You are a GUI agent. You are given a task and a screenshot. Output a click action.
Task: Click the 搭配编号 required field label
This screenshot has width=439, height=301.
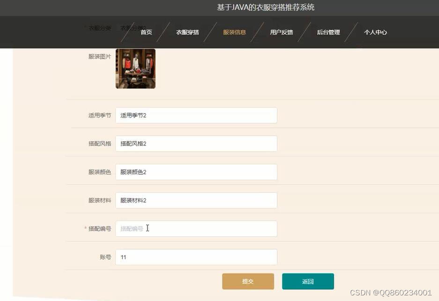[x=98, y=229]
